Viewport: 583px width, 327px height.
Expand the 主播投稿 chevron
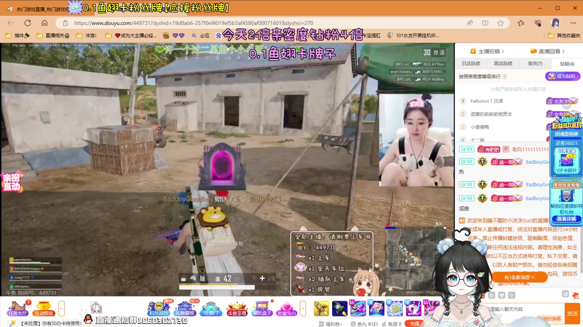(503, 51)
